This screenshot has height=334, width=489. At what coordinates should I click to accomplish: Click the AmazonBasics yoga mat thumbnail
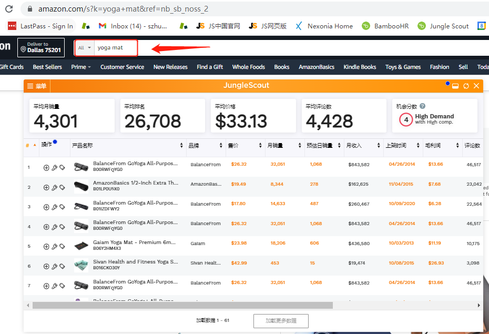[x=81, y=187]
